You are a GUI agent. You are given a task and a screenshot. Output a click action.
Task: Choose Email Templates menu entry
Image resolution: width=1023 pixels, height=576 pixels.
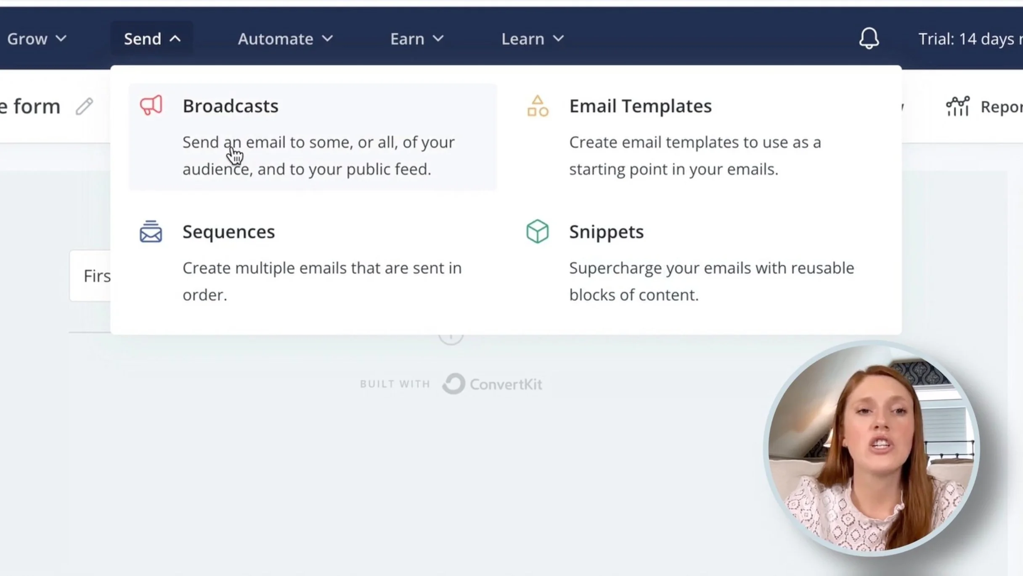coord(640,106)
